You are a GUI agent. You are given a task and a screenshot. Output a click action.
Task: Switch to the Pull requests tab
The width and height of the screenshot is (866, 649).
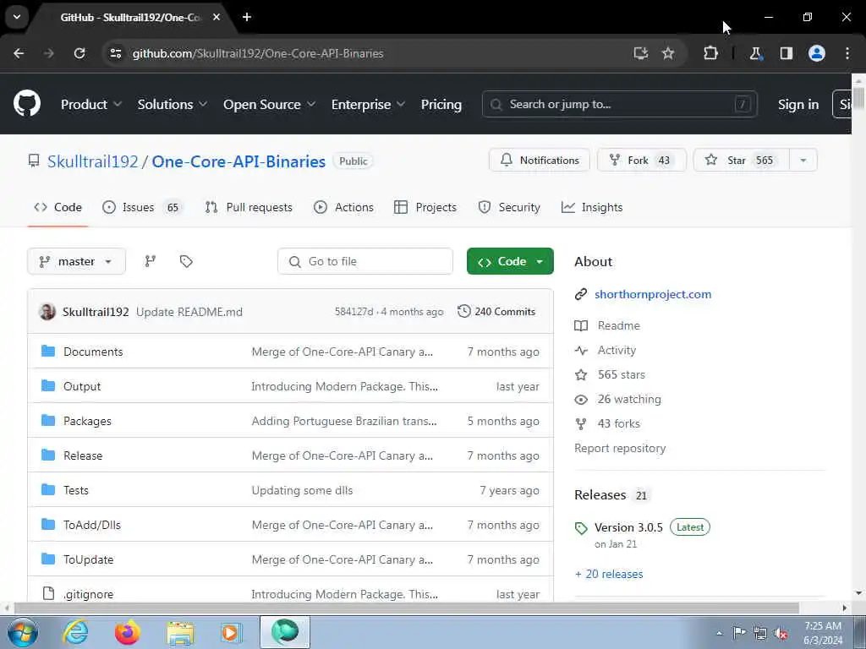[x=249, y=208]
